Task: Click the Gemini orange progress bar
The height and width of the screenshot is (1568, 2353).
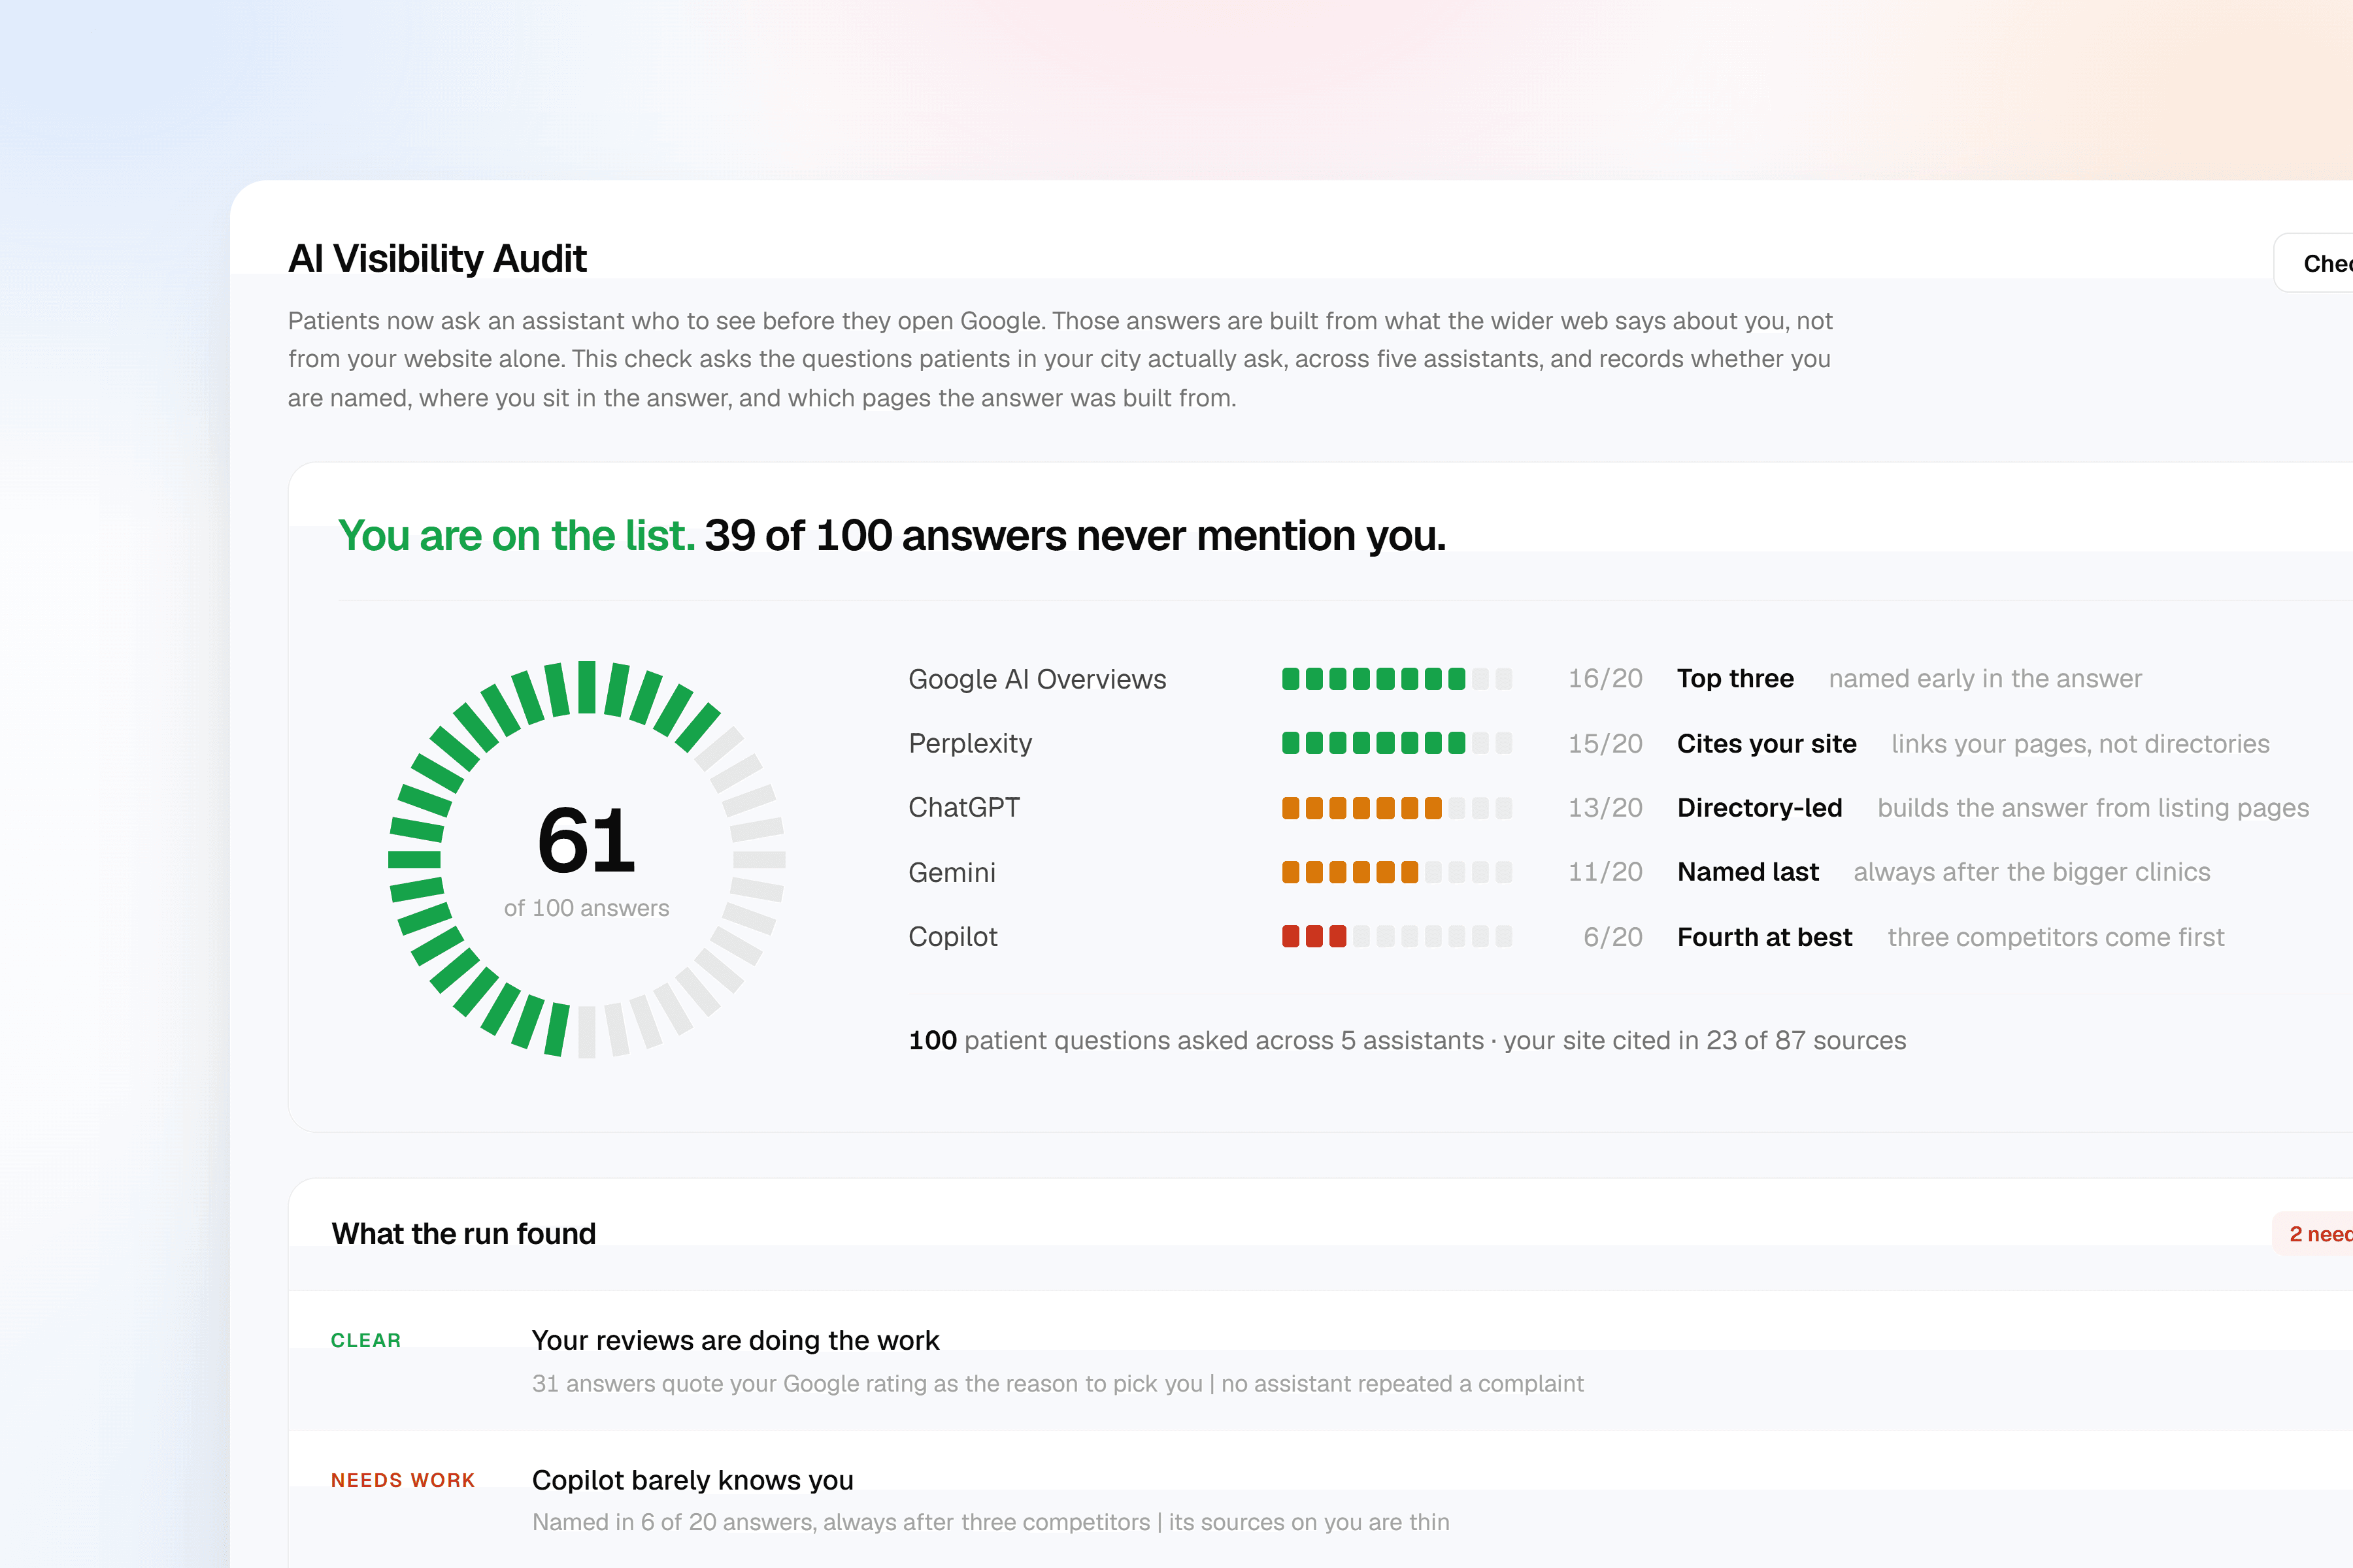Action: click(x=1397, y=872)
